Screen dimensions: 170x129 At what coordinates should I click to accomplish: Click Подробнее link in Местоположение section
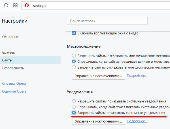coord(137,76)
